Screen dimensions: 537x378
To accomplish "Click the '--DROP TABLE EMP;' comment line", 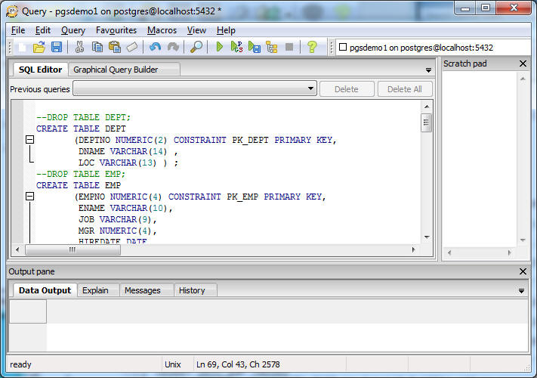I will [81, 174].
